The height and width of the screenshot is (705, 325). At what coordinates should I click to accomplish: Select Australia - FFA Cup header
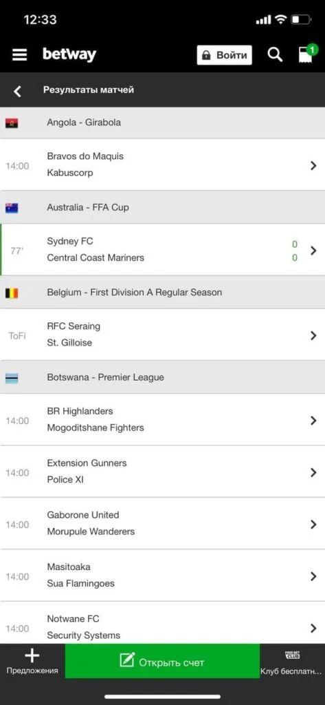[x=162, y=207]
